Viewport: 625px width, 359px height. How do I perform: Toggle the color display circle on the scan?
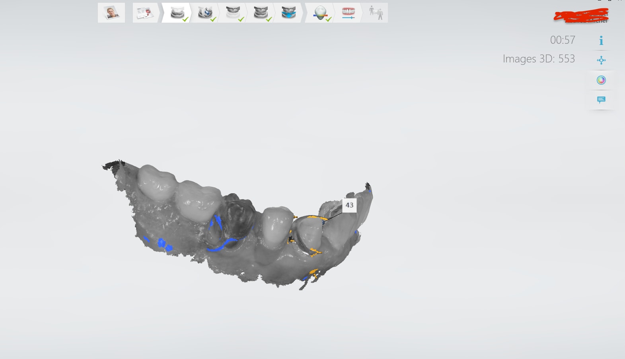pos(601,80)
